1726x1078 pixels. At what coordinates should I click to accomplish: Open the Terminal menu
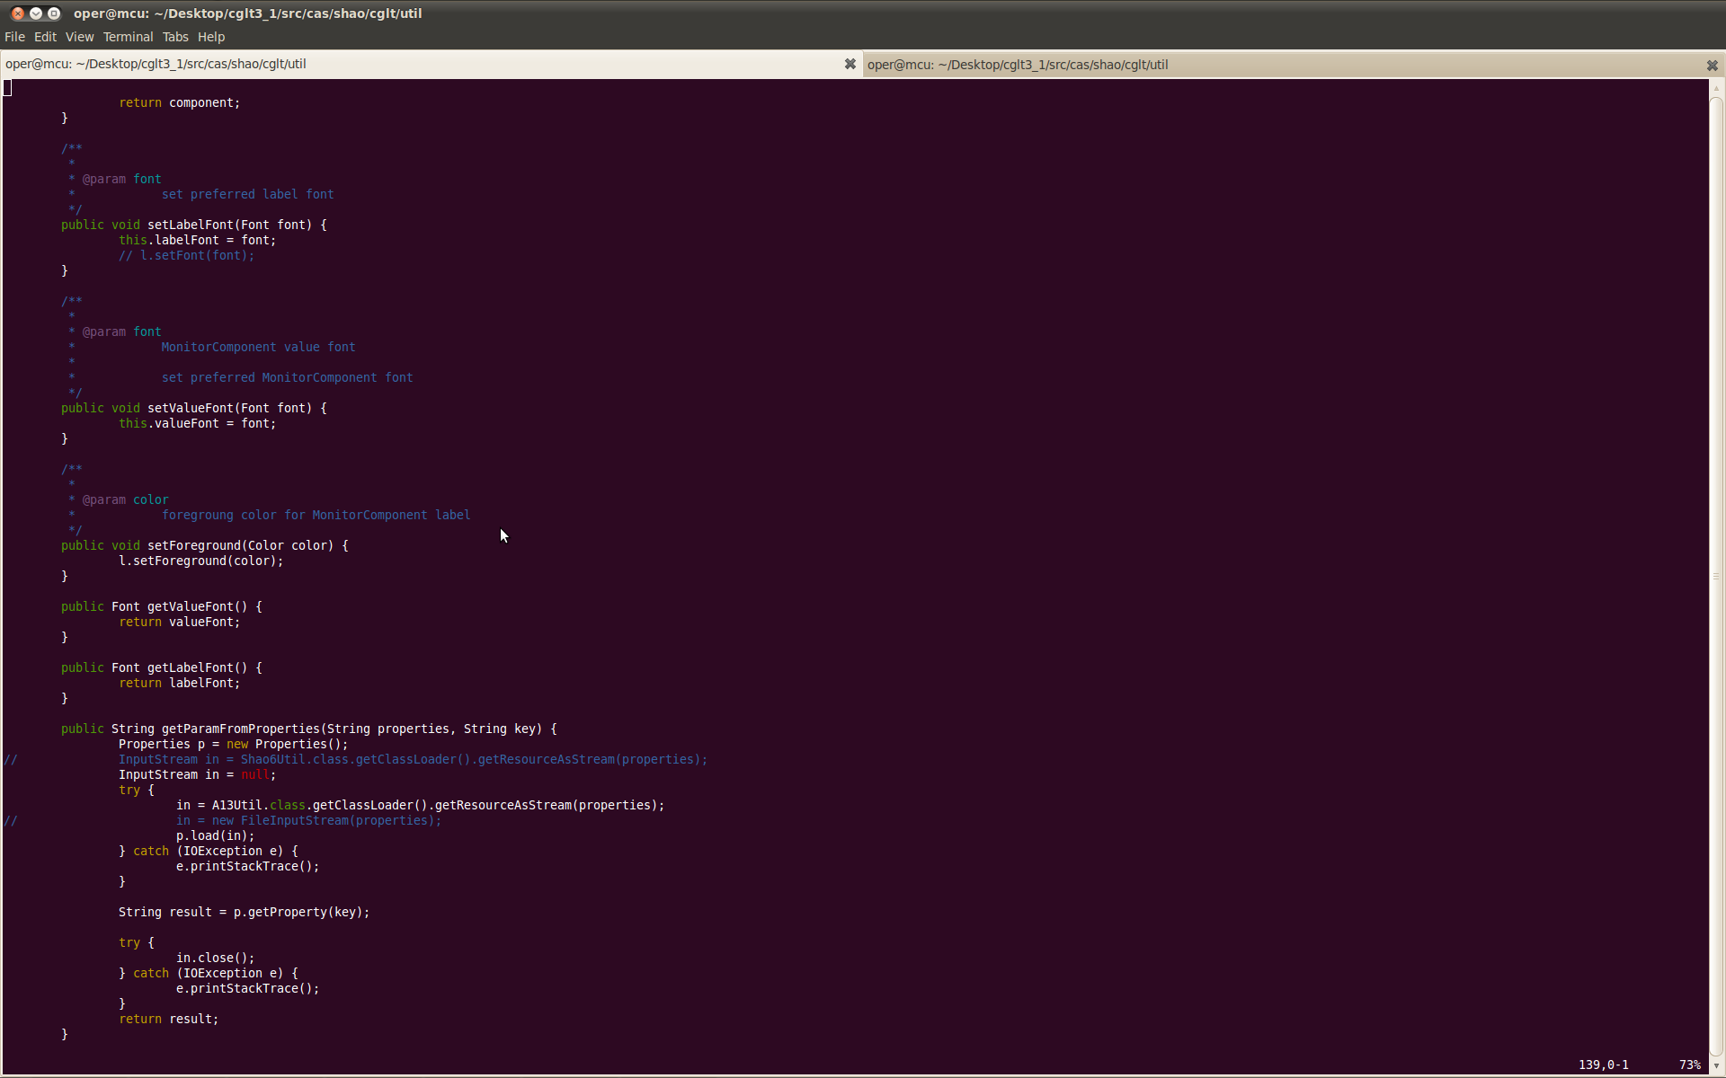128,37
